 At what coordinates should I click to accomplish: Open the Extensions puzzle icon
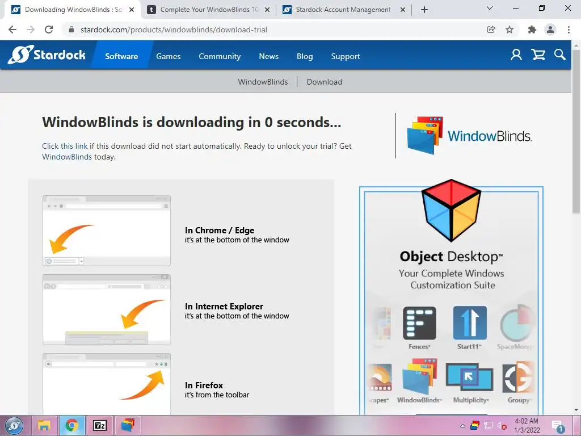532,30
